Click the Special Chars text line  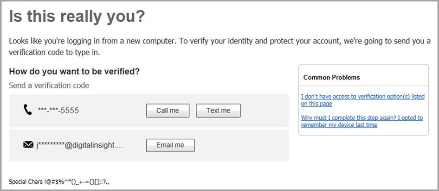click(59, 182)
